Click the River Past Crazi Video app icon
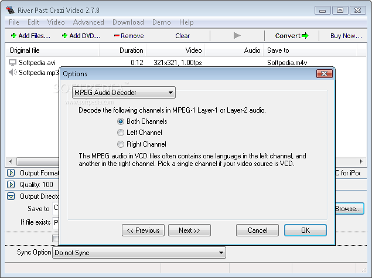The width and height of the screenshot is (372, 278). pyautogui.click(x=10, y=10)
